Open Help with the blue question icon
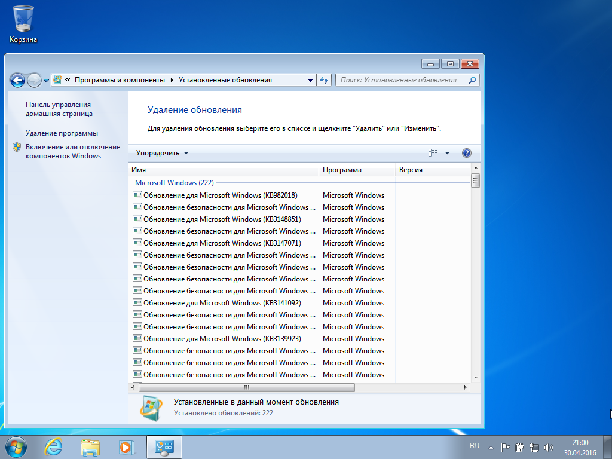Image resolution: width=612 pixels, height=459 pixels. tap(466, 153)
